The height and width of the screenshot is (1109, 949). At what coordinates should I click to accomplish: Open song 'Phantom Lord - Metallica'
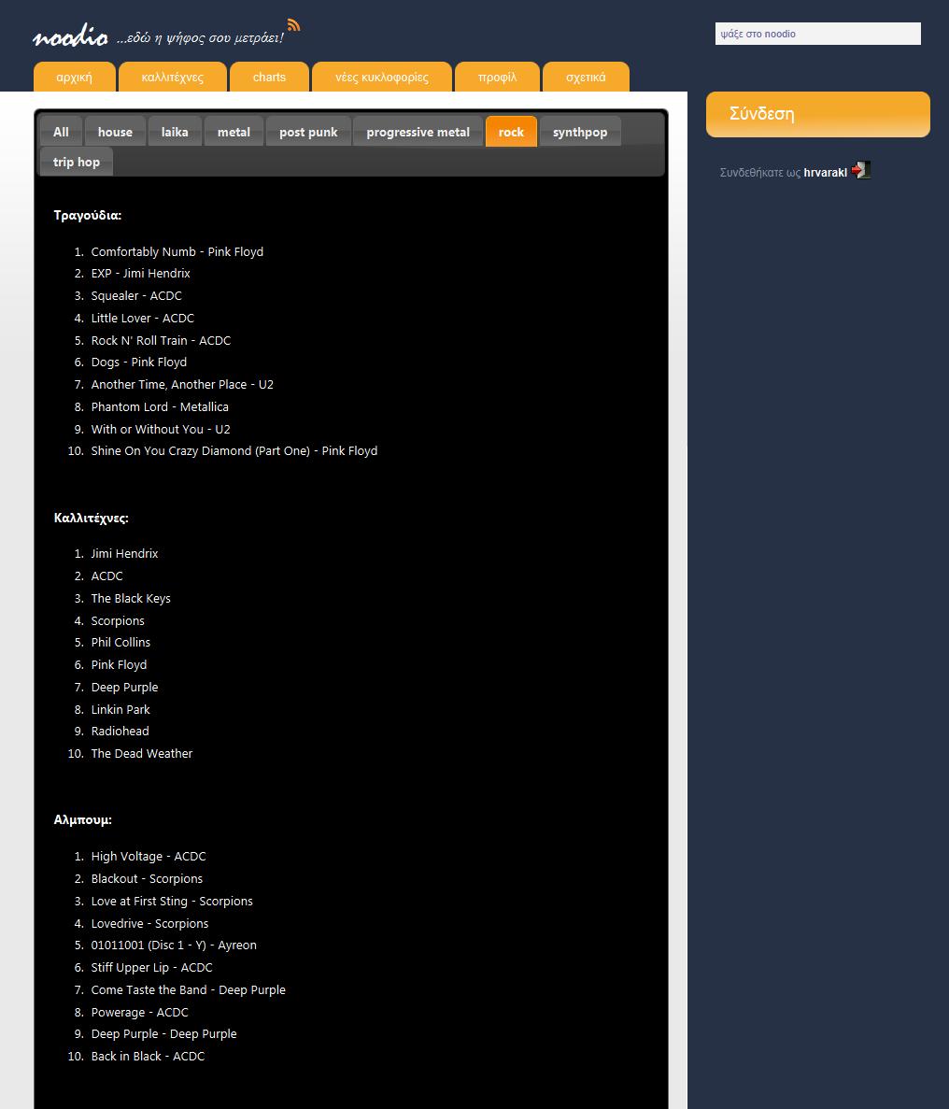pos(160,406)
